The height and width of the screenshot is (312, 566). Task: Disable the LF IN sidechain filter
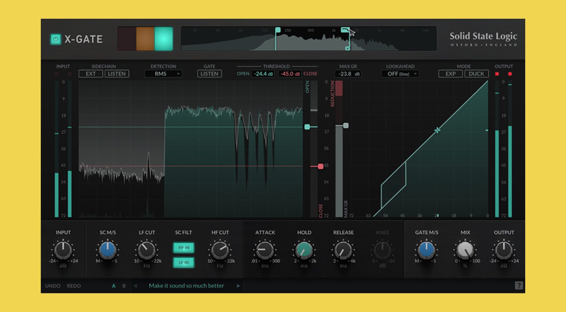tap(184, 263)
